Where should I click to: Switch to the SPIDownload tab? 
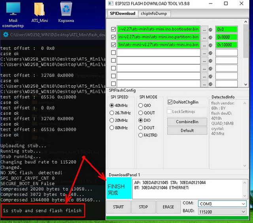123,13
